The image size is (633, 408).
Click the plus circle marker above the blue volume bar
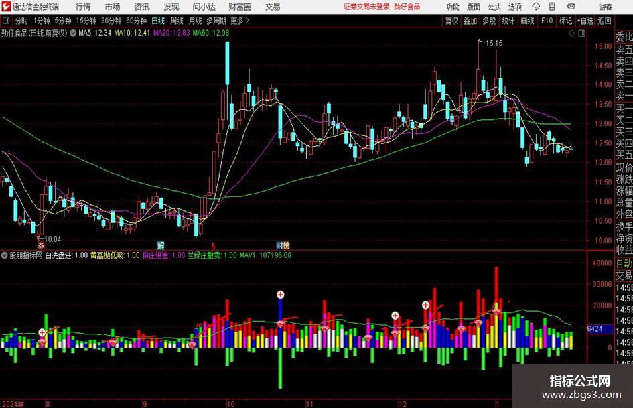280,295
